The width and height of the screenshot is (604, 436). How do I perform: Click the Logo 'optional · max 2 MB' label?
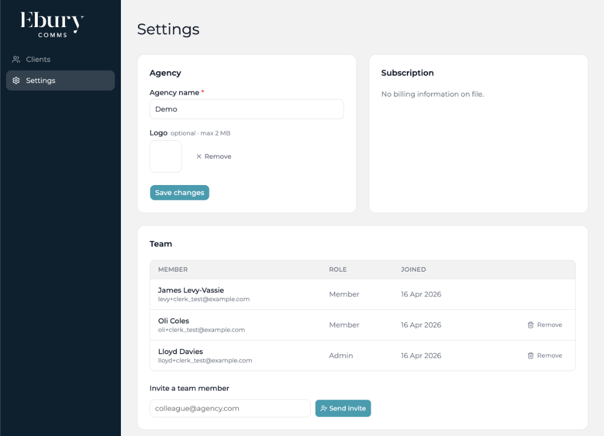[201, 133]
